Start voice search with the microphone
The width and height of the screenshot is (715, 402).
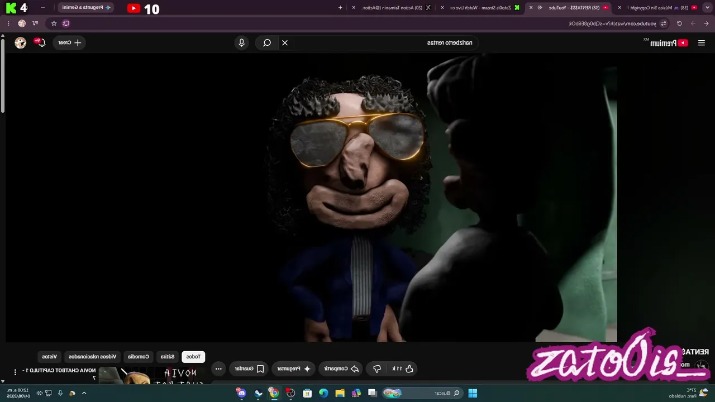click(x=241, y=43)
